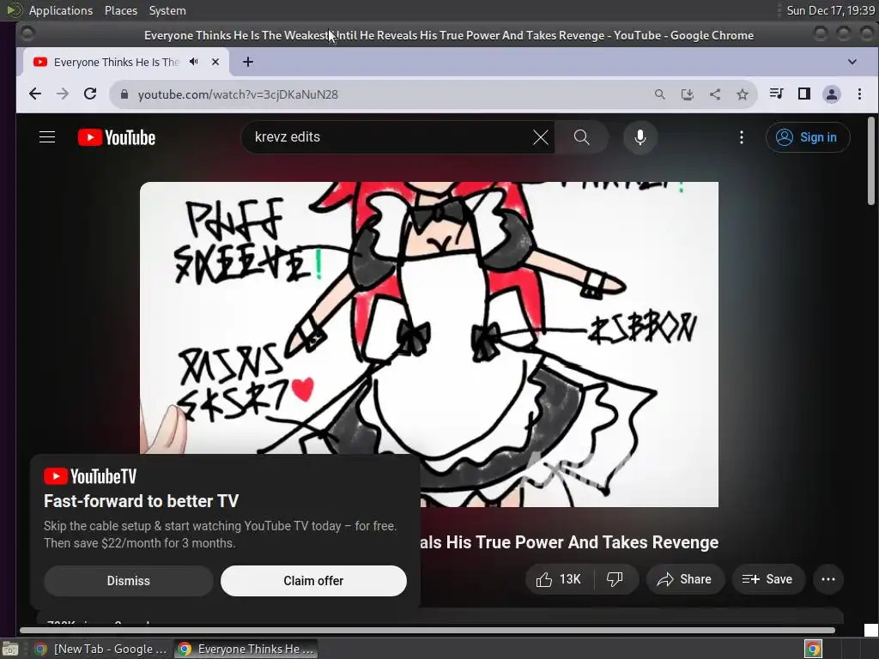Toggle the Chrome side panel icon

tap(803, 94)
